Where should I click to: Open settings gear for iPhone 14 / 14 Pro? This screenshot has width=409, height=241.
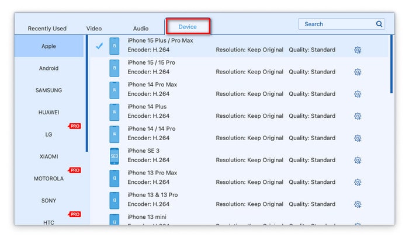click(358, 138)
